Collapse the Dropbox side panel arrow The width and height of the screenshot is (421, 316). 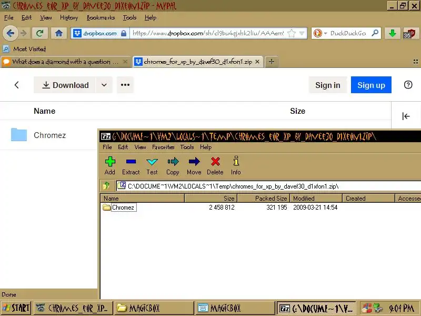[x=406, y=116]
